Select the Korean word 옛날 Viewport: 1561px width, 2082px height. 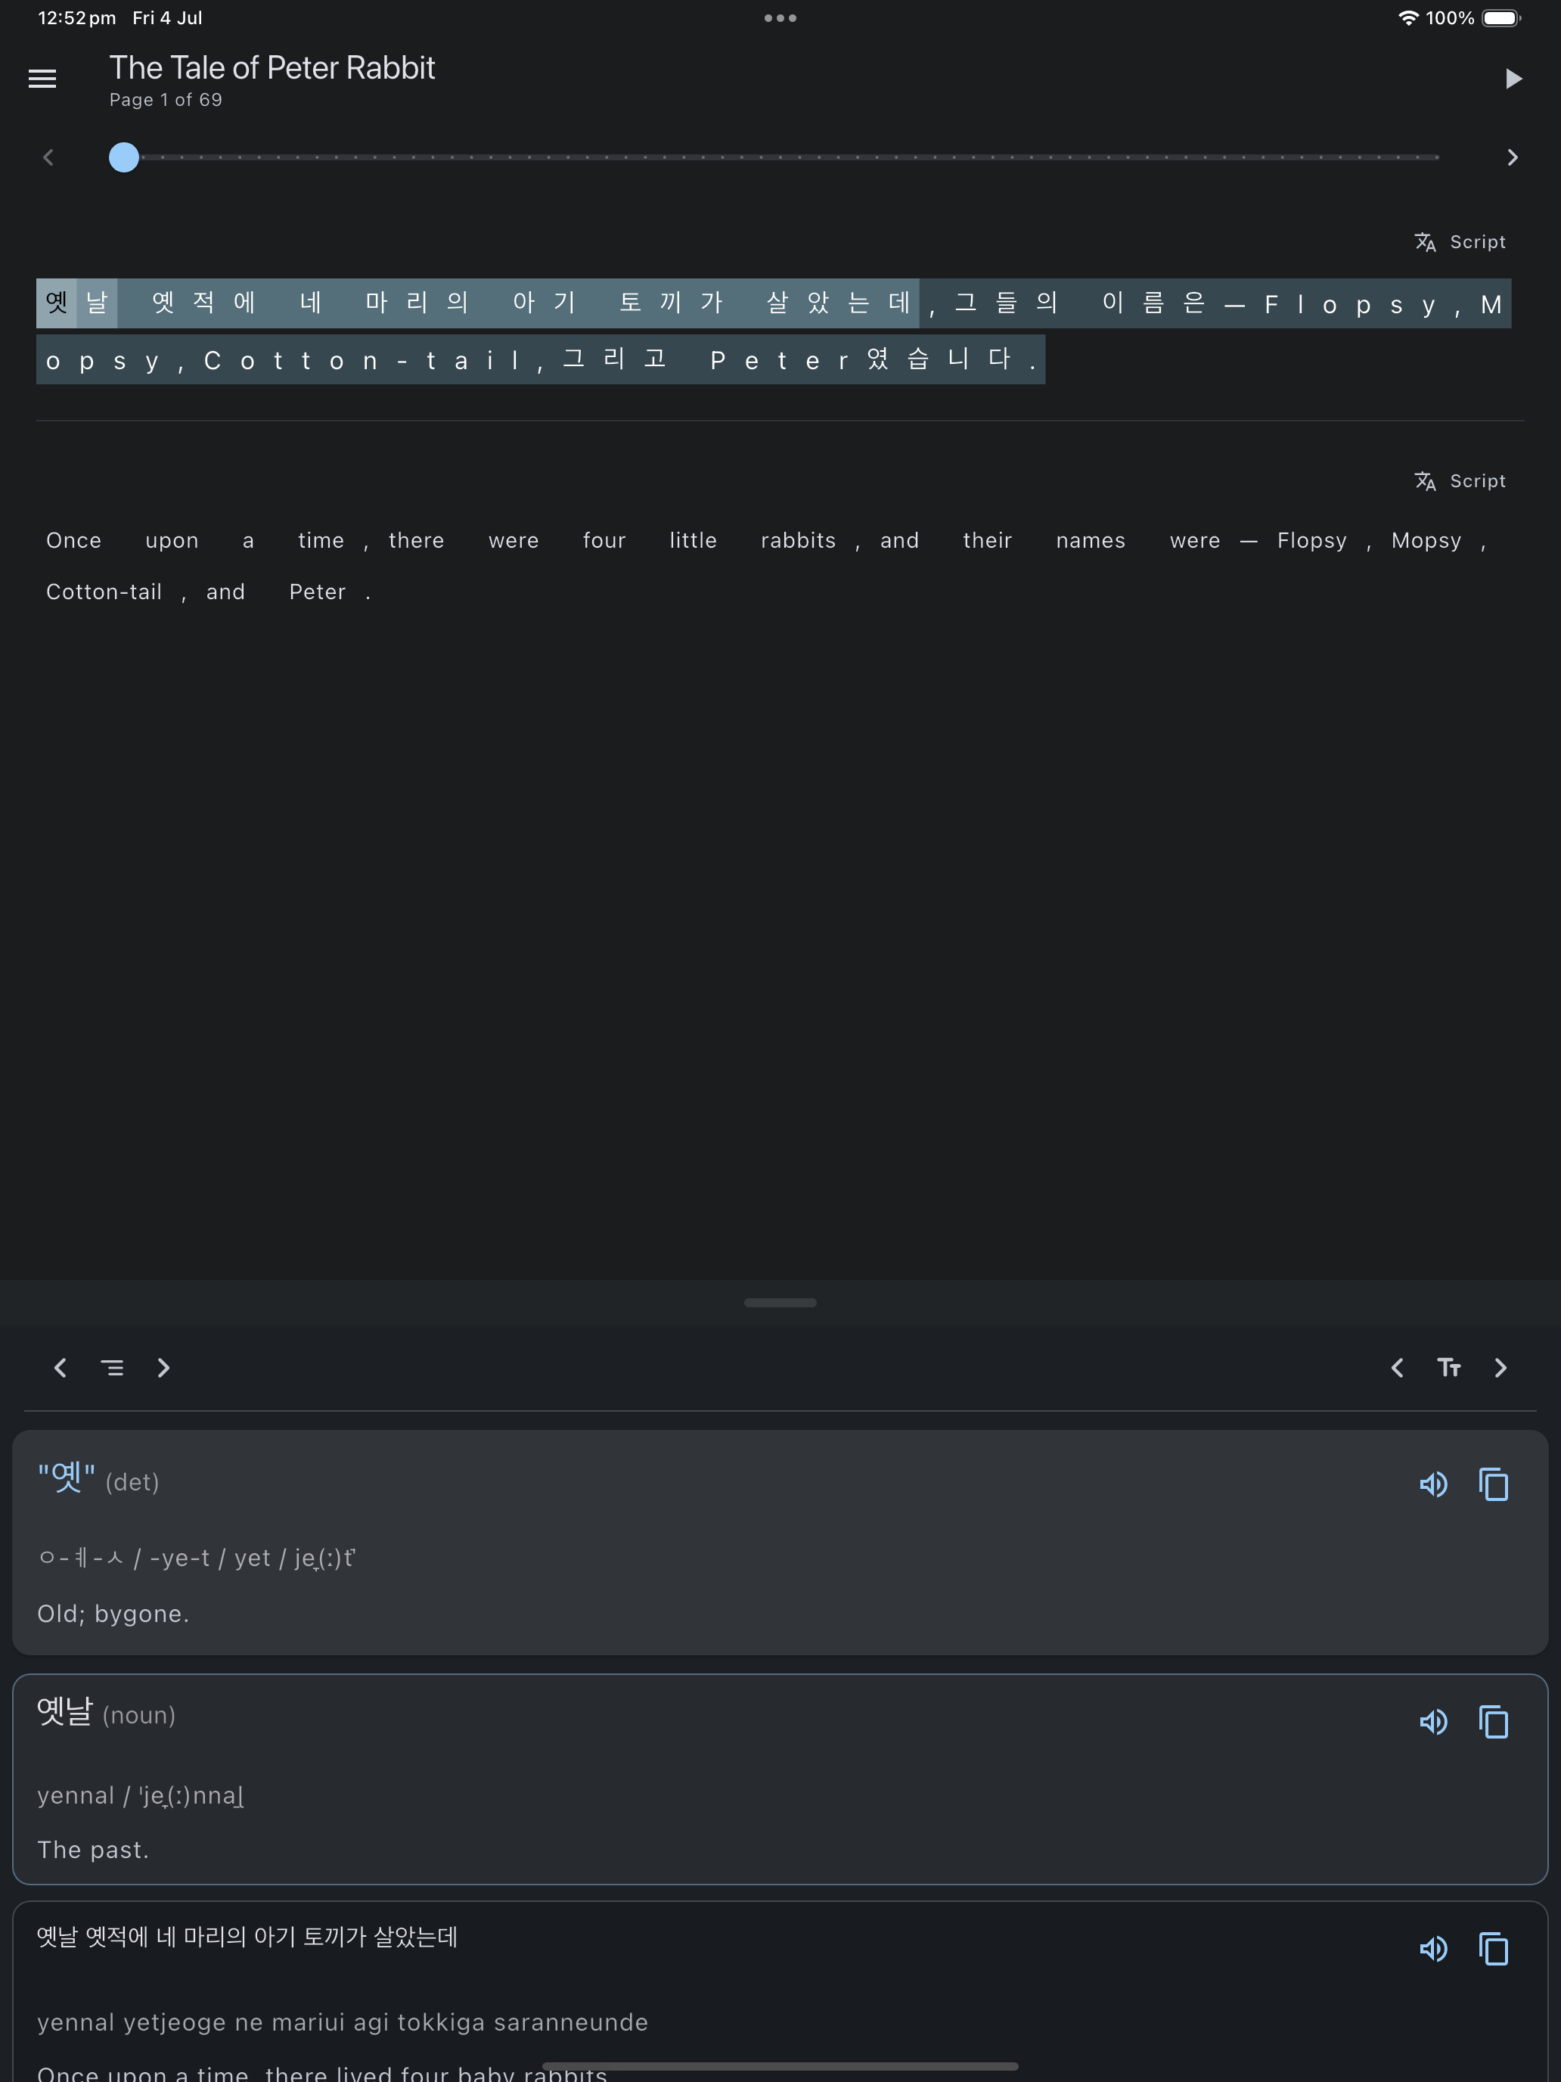[x=77, y=303]
